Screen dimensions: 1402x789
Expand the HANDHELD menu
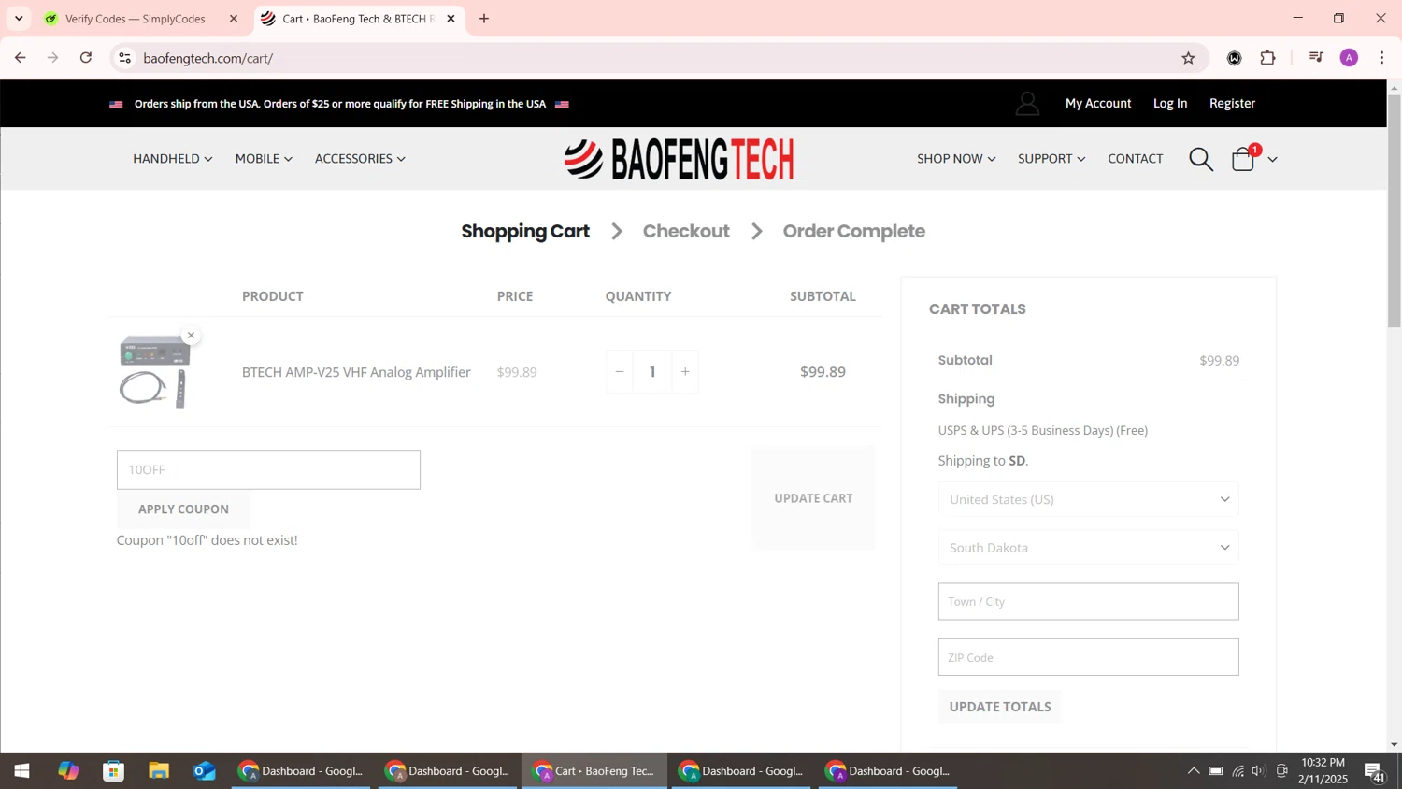(173, 159)
